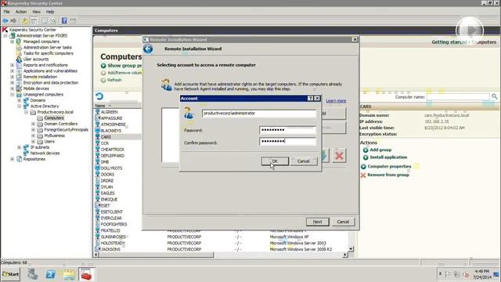Click the toolbar up-folder icon
This screenshot has height=282, width=501.
(24, 21)
